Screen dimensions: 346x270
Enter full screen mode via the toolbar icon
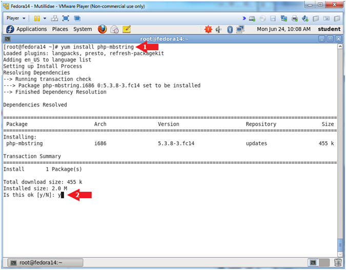coord(66,18)
